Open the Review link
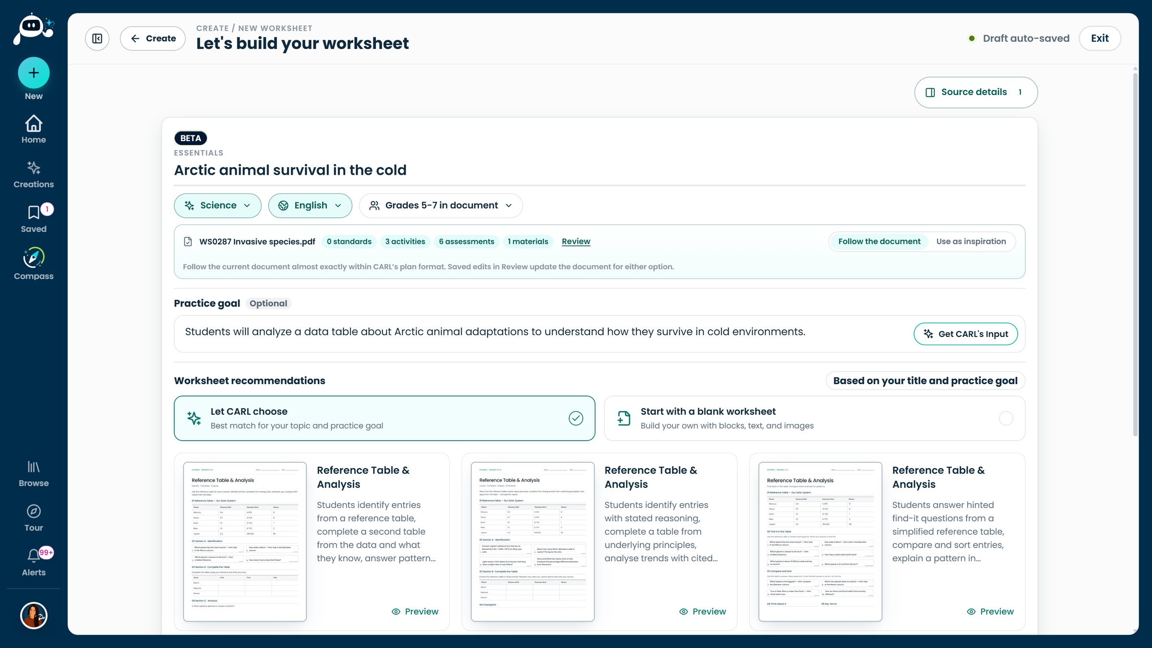Image resolution: width=1152 pixels, height=648 pixels. pos(576,241)
